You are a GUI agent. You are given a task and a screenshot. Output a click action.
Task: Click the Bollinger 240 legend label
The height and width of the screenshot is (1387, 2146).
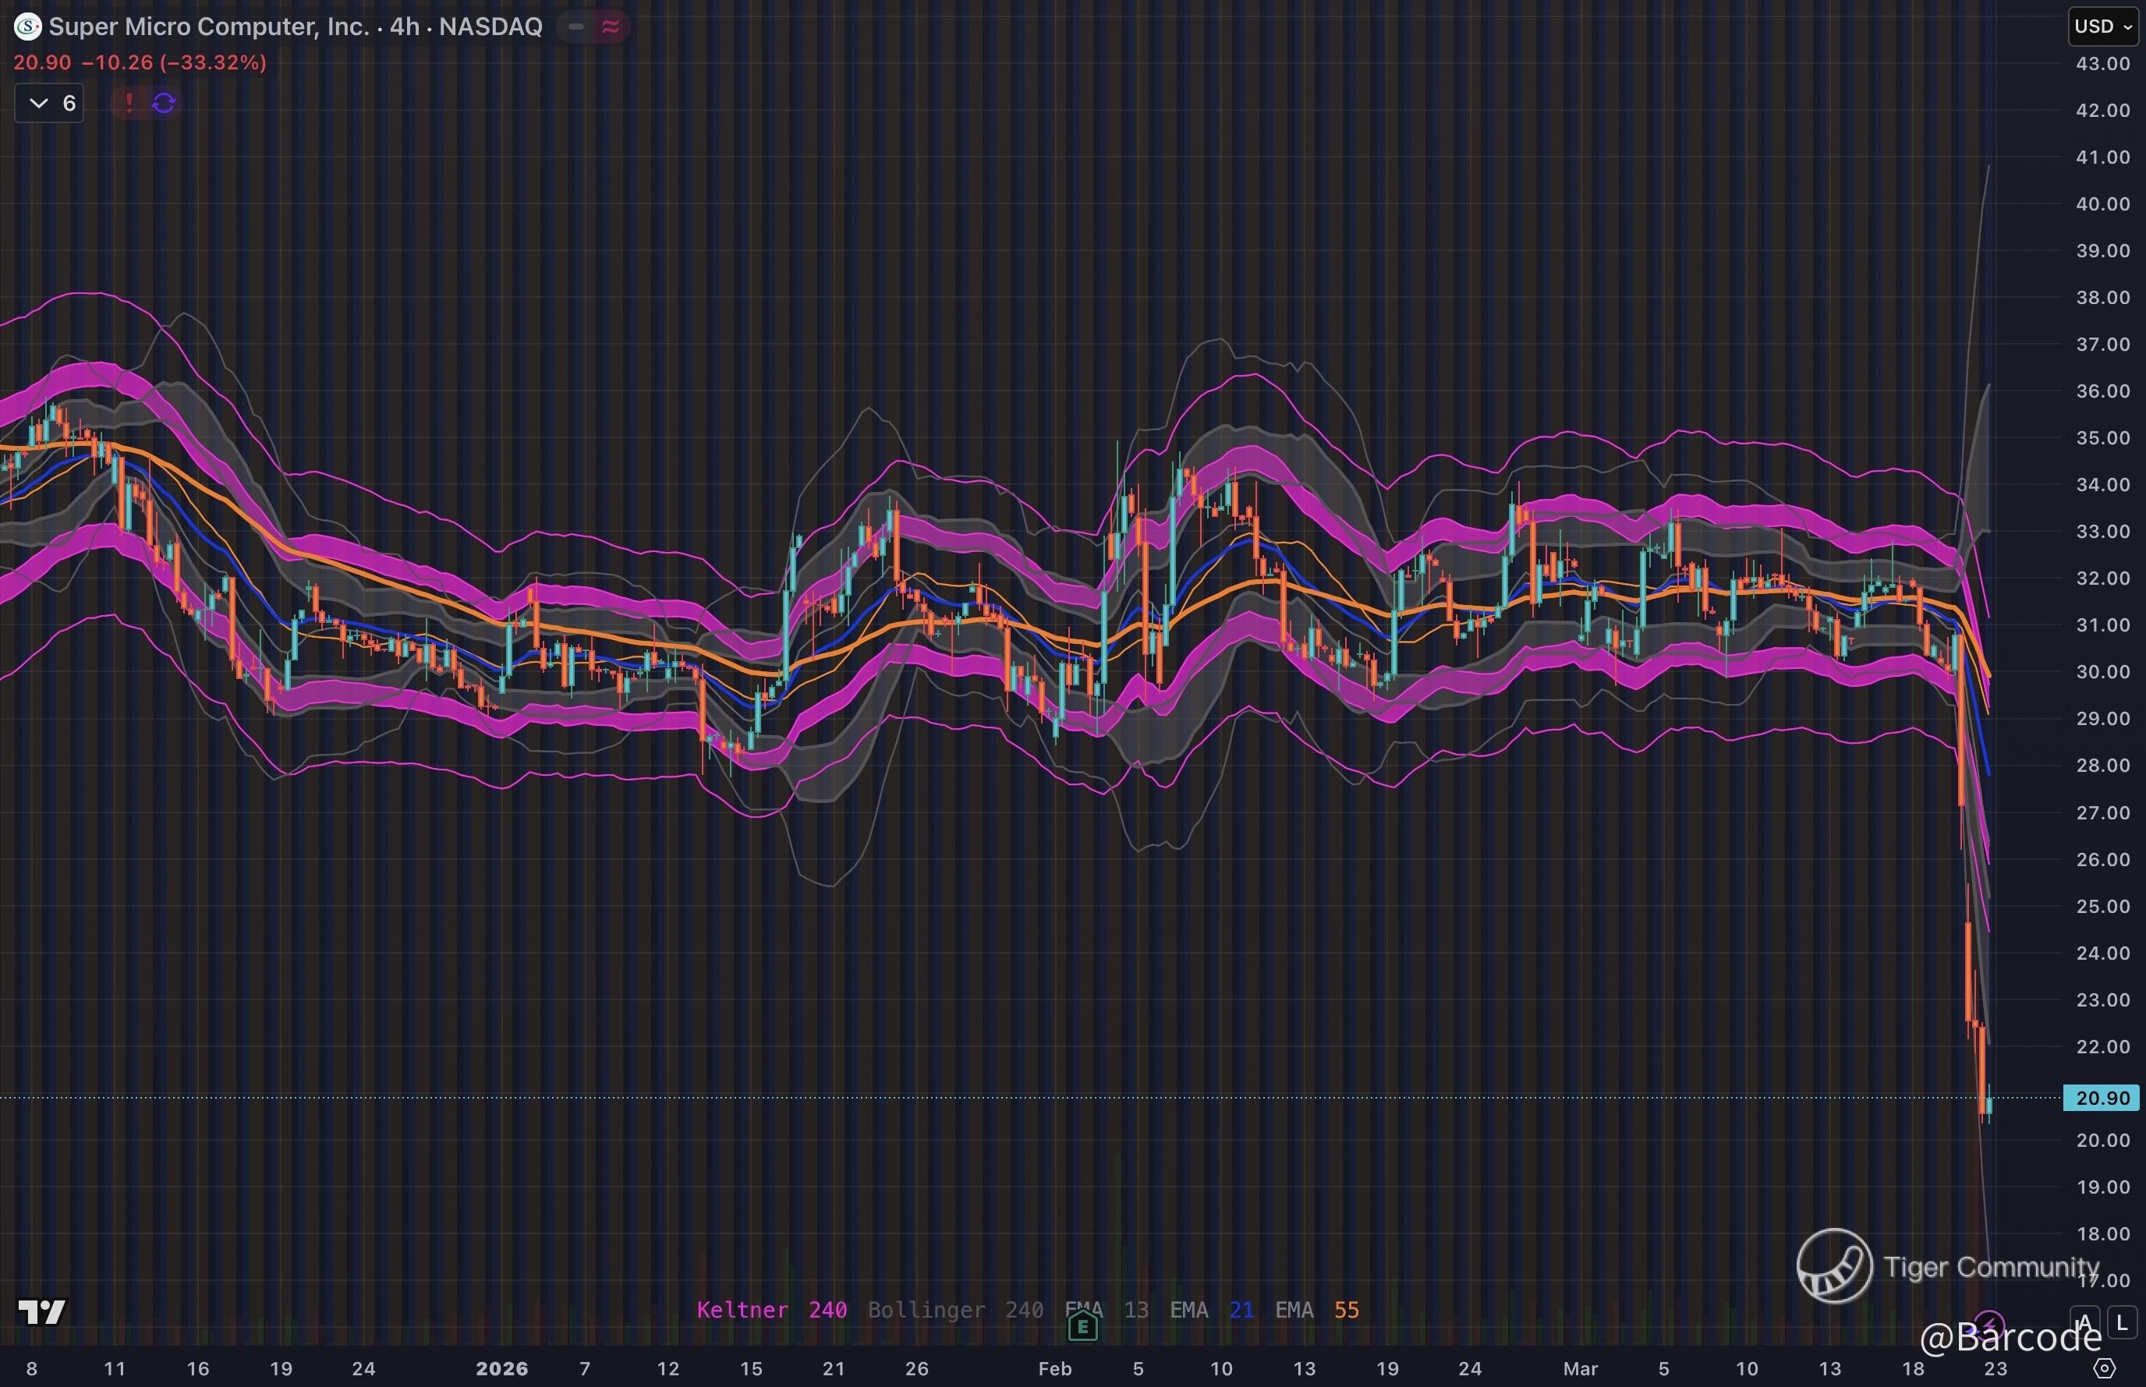(x=954, y=1310)
